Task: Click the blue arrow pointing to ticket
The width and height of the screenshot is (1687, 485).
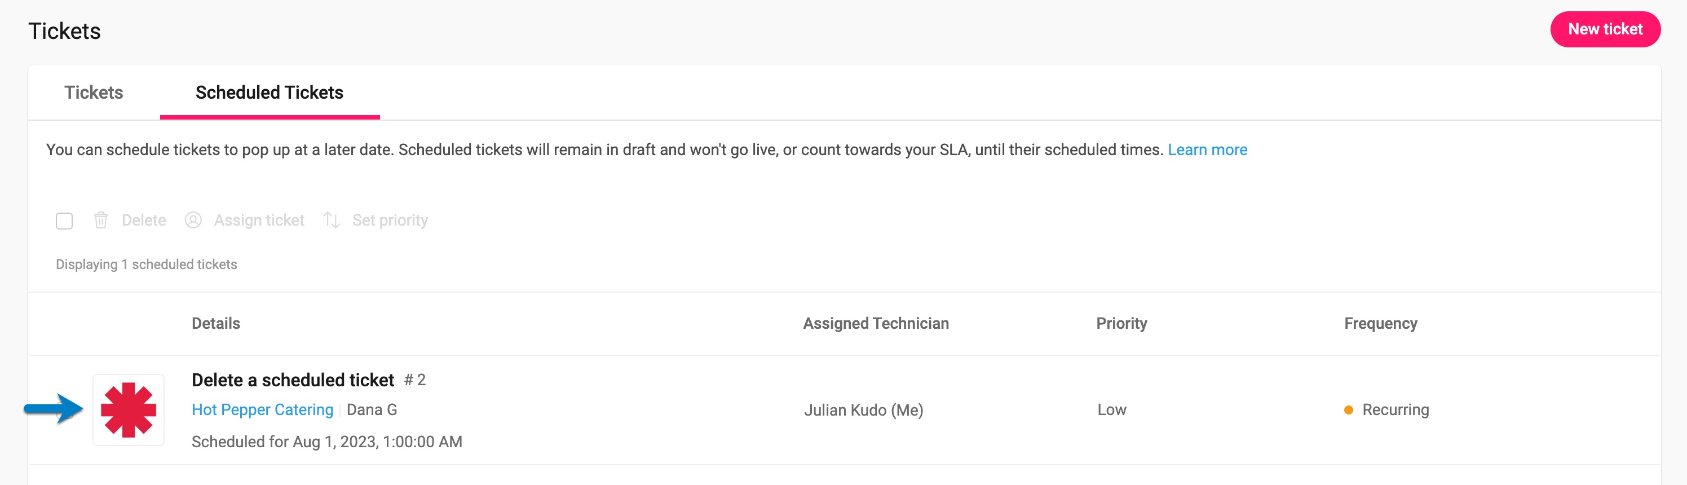Action: coord(54,409)
